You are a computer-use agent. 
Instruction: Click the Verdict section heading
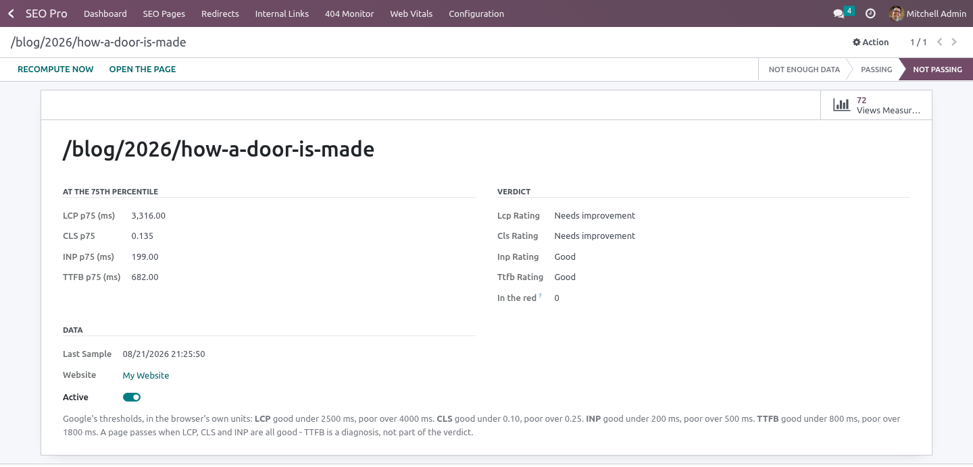click(x=514, y=192)
